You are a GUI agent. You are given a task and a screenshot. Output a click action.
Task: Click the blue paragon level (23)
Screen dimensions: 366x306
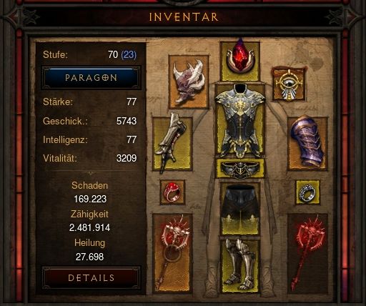129,55
